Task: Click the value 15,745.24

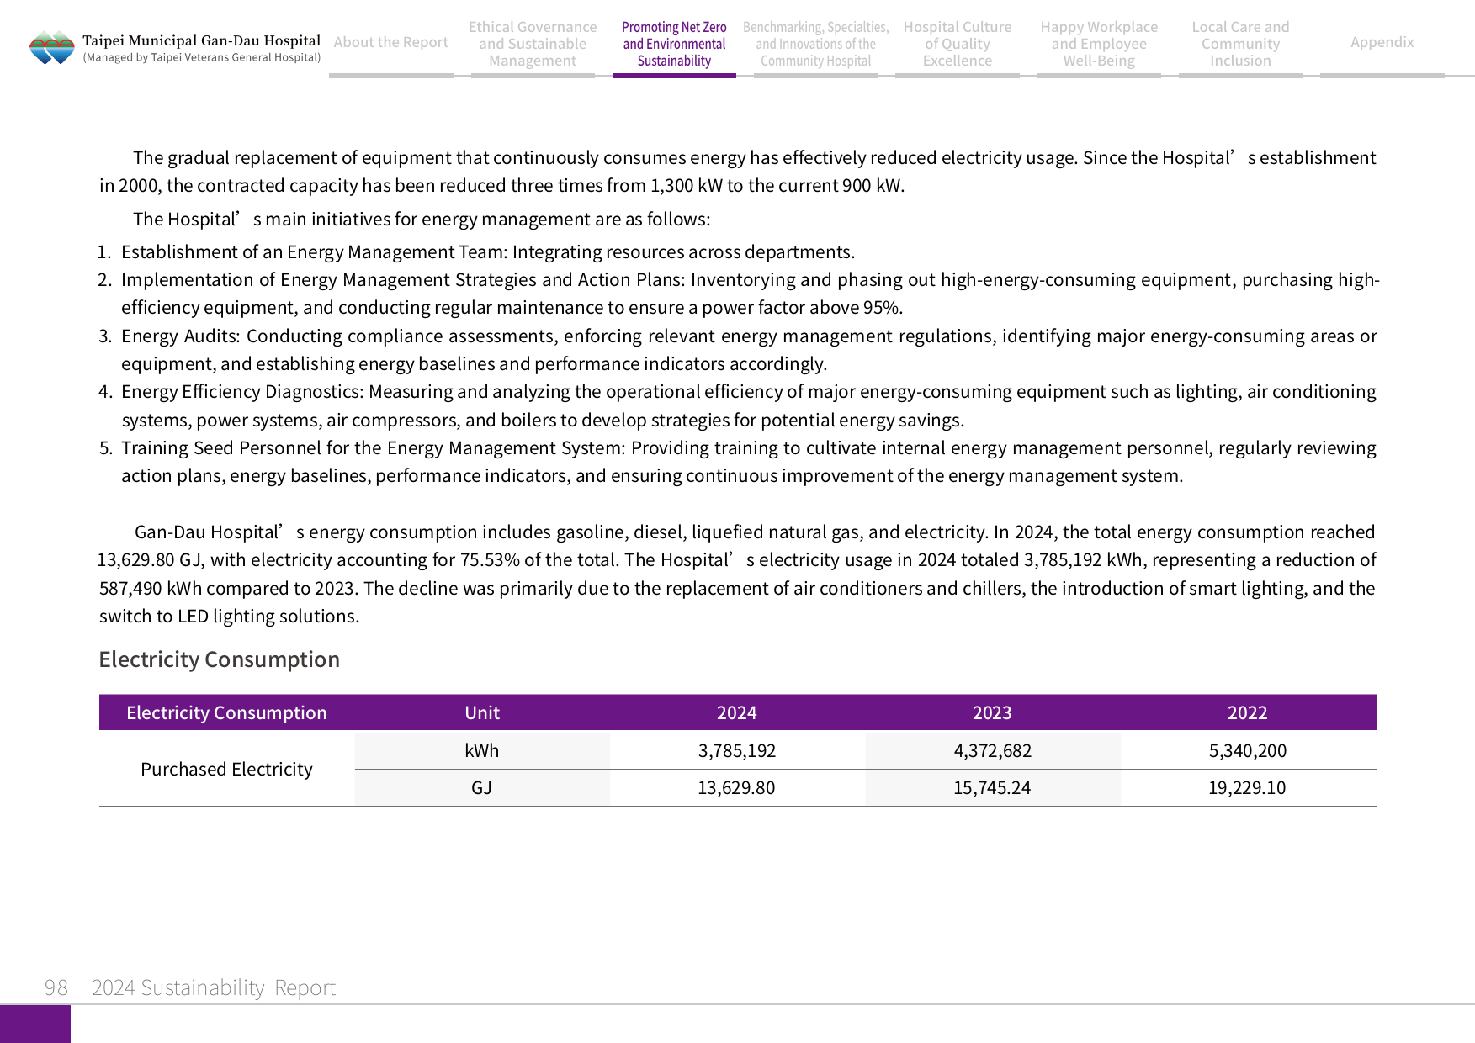Action: coord(992,787)
